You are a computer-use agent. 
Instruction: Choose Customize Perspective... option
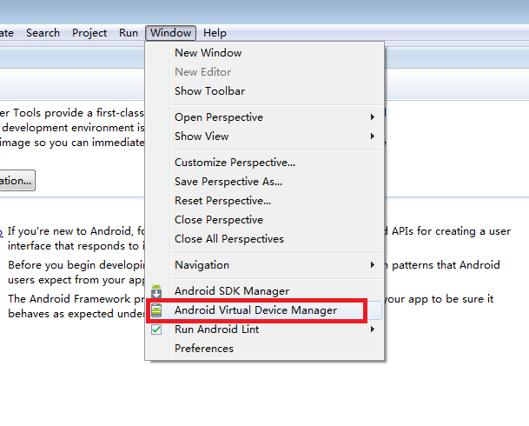pos(264,163)
